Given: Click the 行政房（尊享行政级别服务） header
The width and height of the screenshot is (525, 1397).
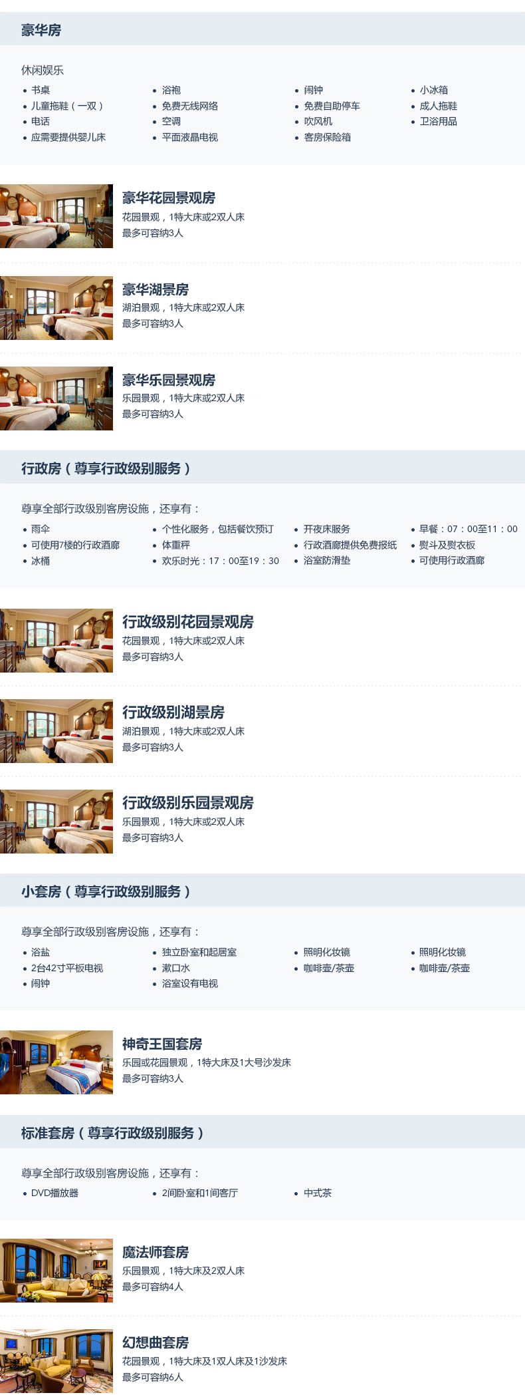Looking at the screenshot, I should tap(262, 468).
